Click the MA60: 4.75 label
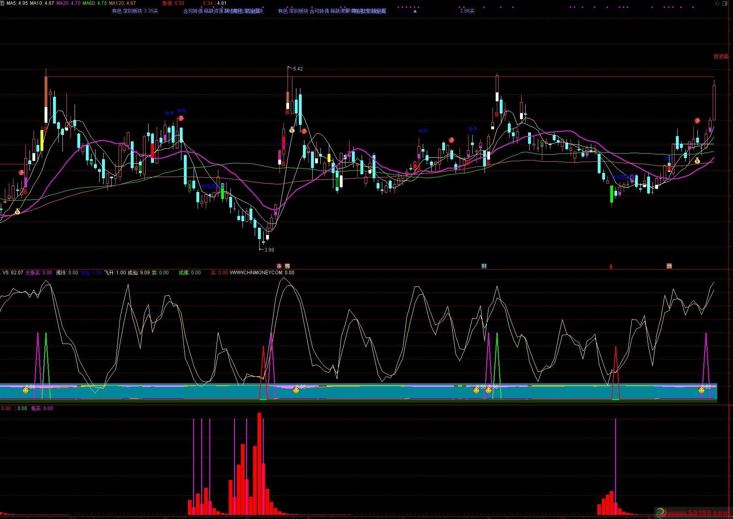The image size is (733, 519). pos(94,3)
